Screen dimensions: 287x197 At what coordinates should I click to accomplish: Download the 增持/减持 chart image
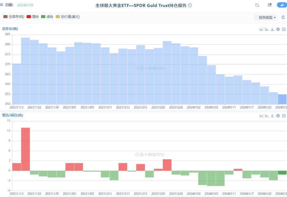coord(272,116)
